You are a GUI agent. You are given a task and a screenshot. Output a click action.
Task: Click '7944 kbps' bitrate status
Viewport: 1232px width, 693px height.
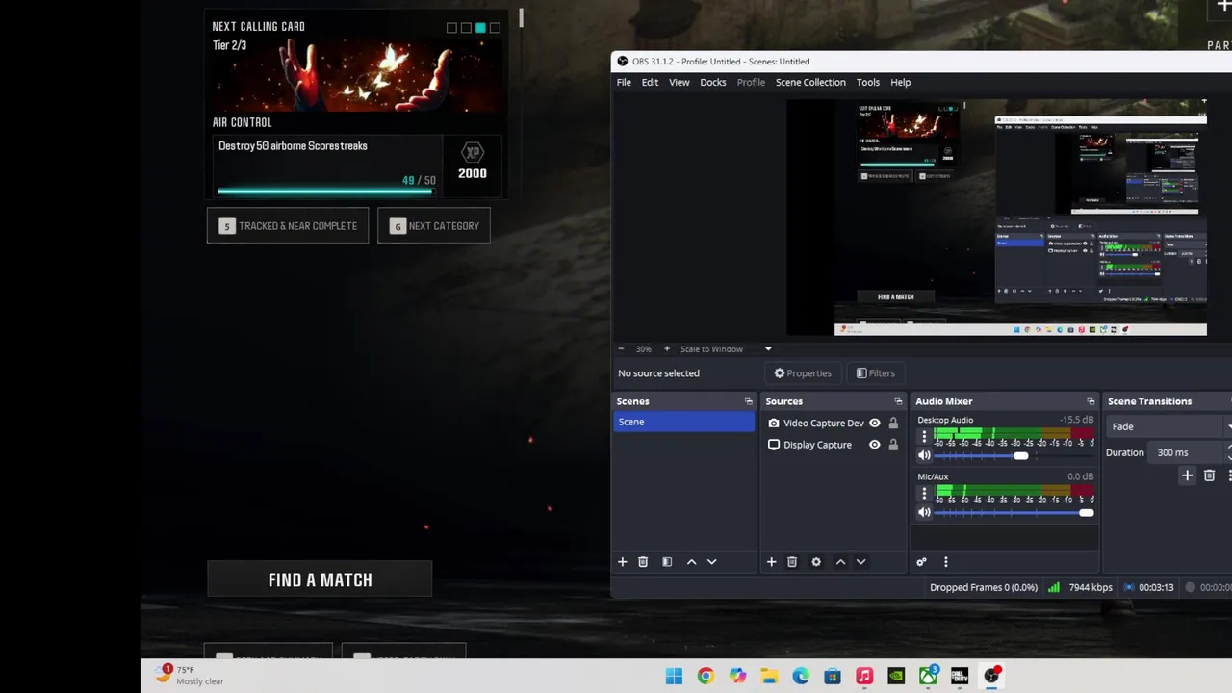1091,587
